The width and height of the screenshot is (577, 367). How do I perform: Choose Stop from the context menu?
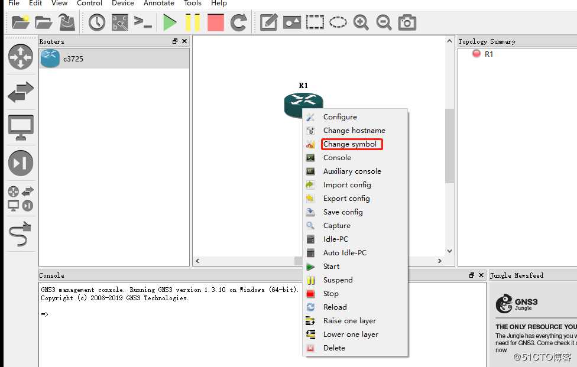point(355,294)
